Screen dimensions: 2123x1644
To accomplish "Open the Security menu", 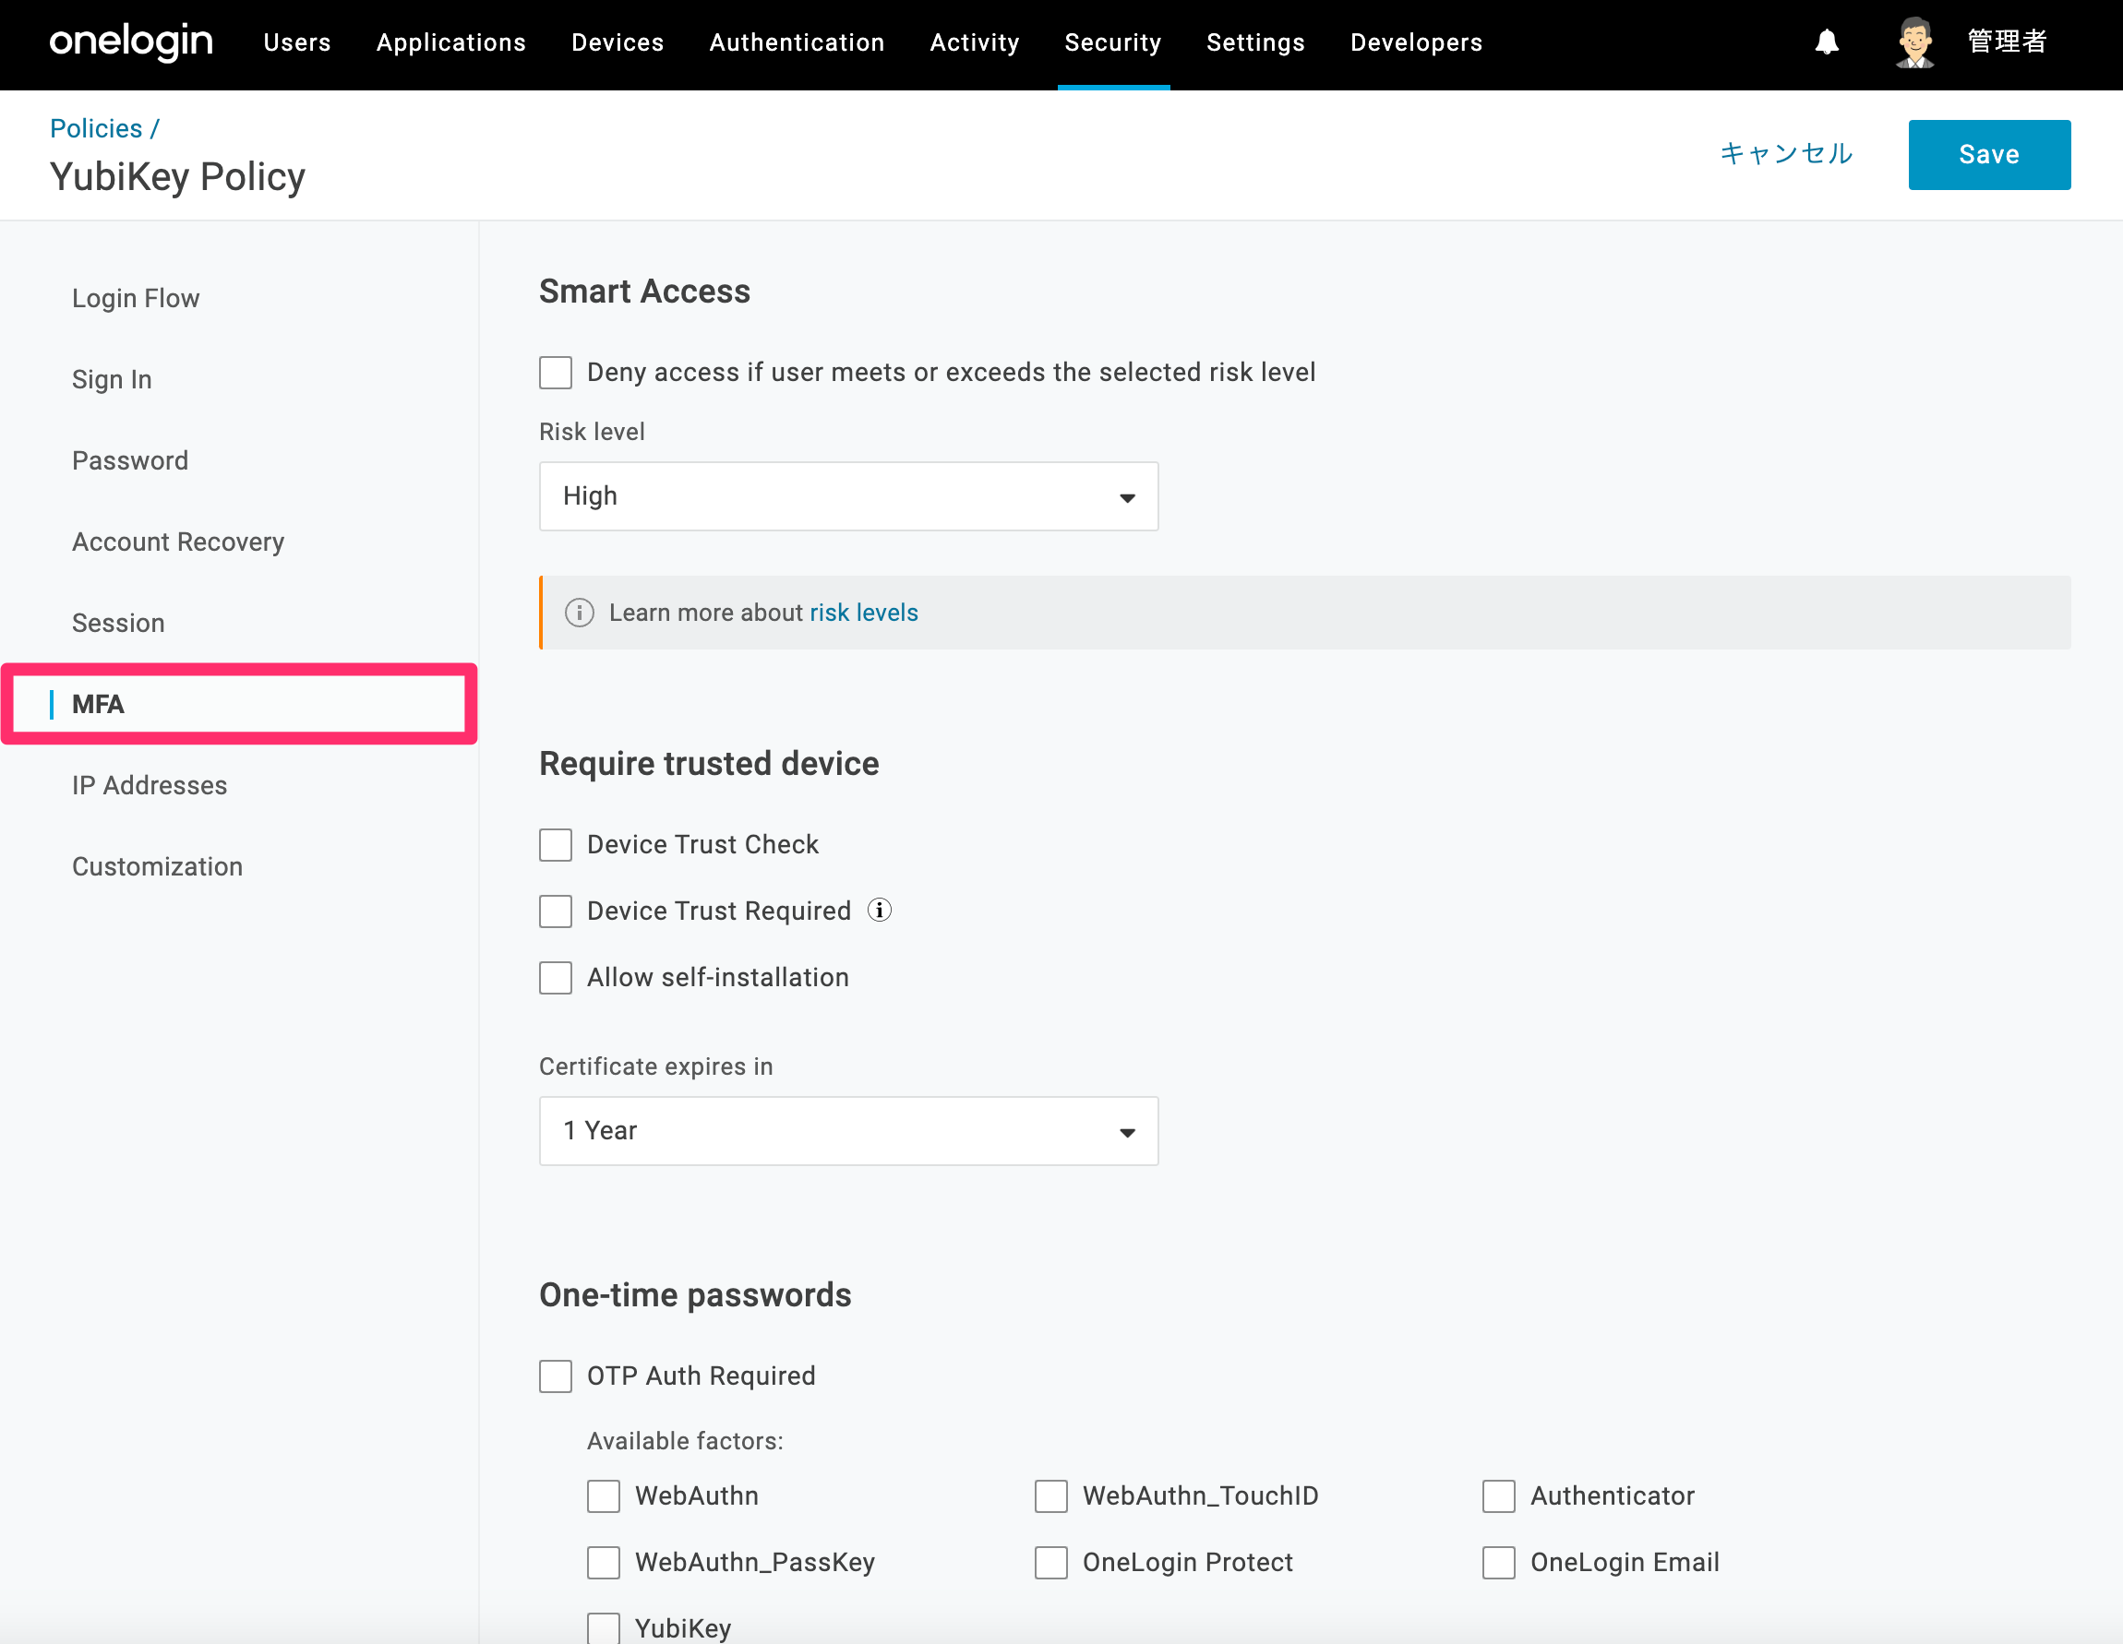I will click(1113, 42).
